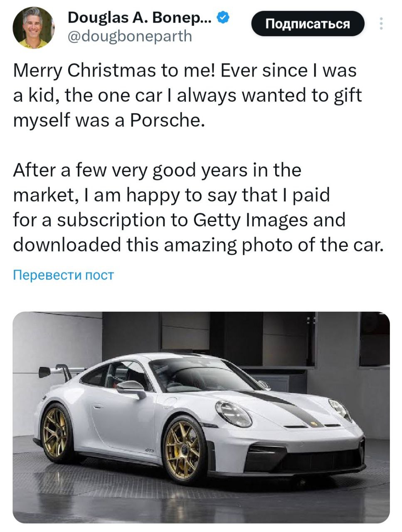Click the gold rear wheel in the photo
The image size is (402, 532).
[56, 433]
